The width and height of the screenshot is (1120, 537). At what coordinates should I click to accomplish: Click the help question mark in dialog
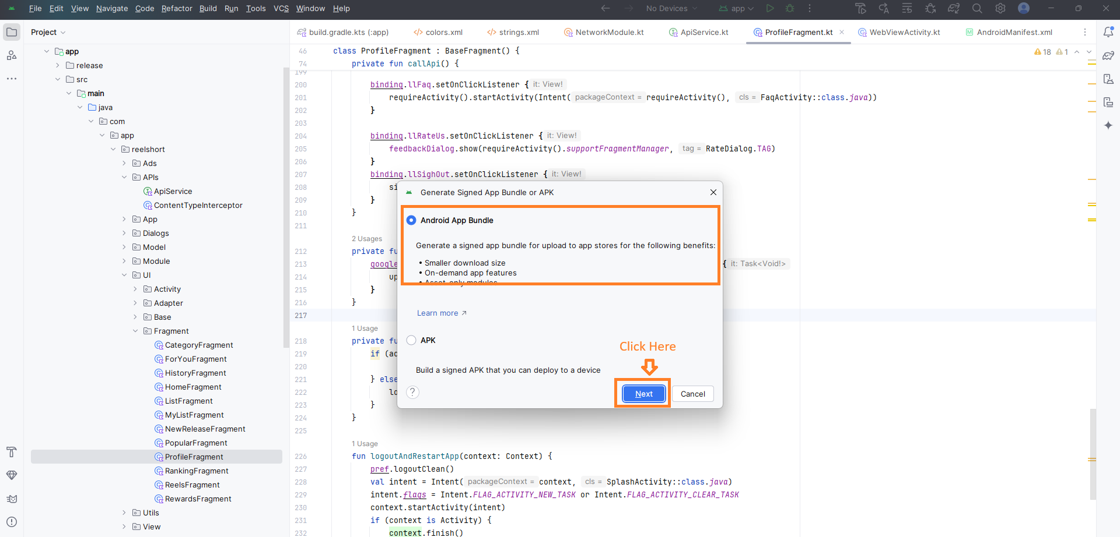tap(412, 392)
